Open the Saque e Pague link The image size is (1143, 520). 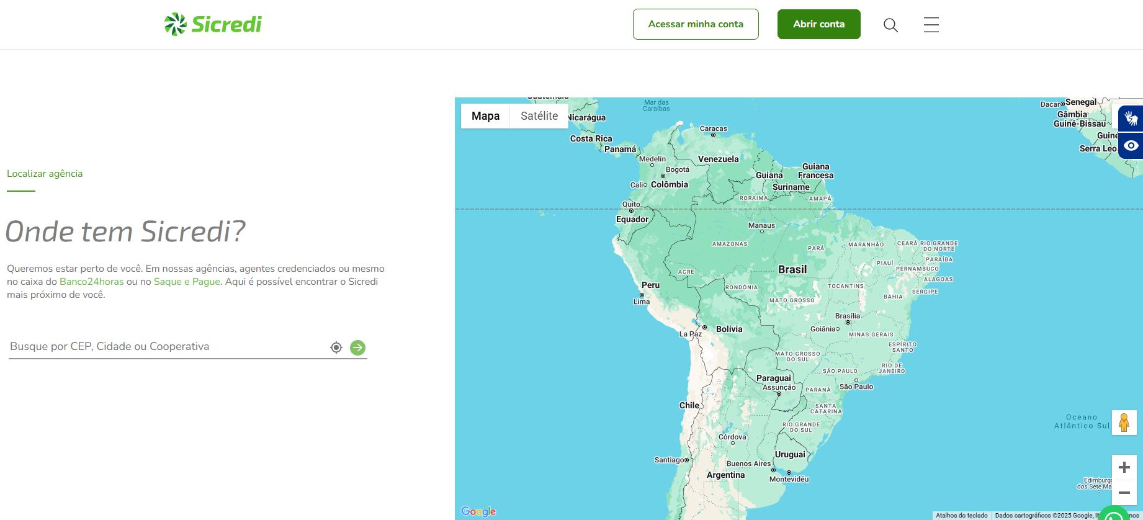pos(187,282)
